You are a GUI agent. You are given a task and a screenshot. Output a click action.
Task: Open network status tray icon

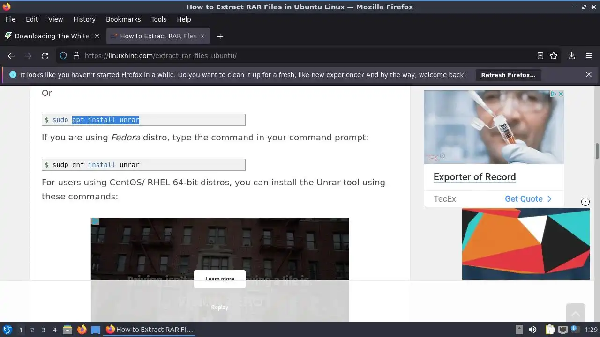pos(563,330)
